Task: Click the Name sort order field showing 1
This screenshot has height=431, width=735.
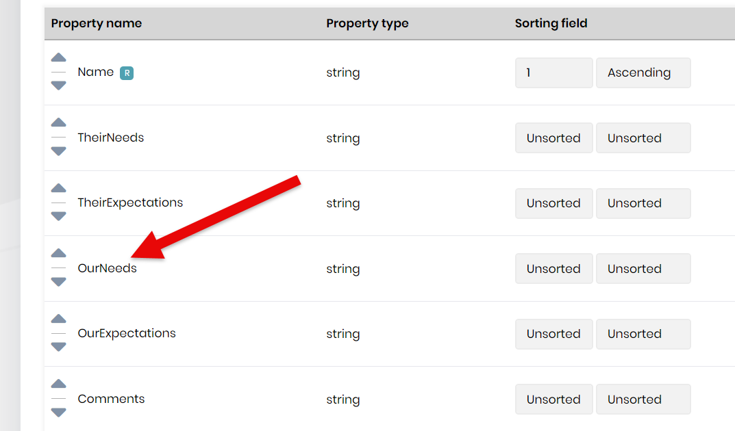Action: [553, 73]
